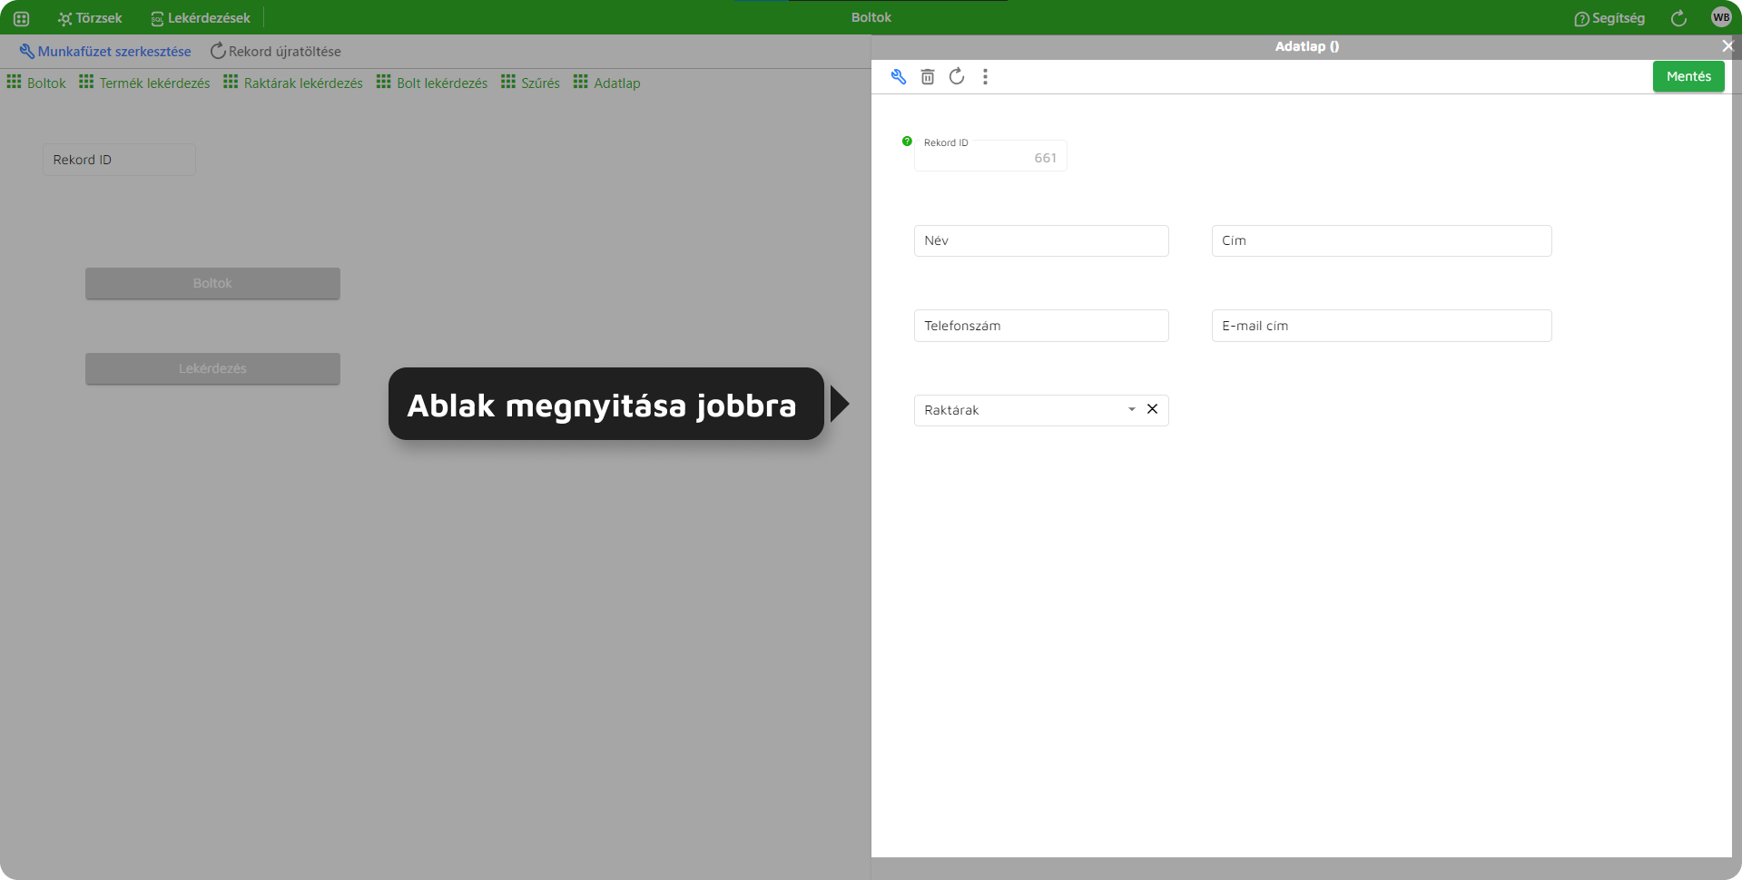Click the green help icon beside Rekord ID
1742x880 pixels.
907,142
